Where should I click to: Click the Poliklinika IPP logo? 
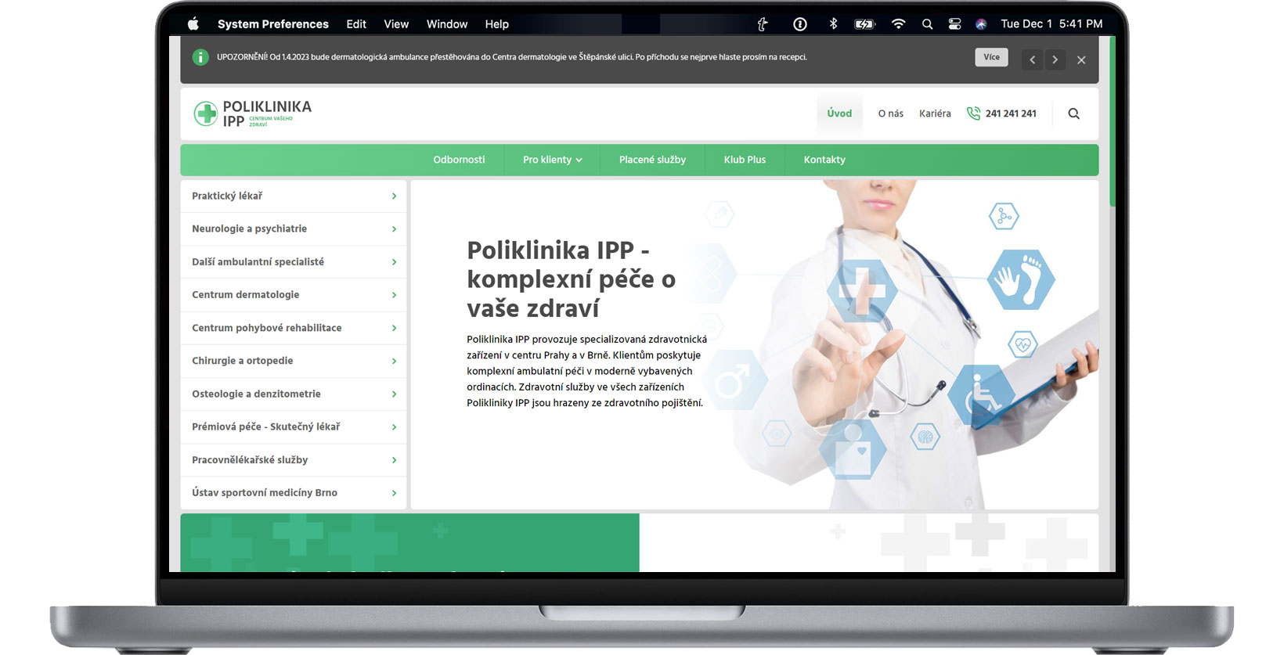point(252,113)
